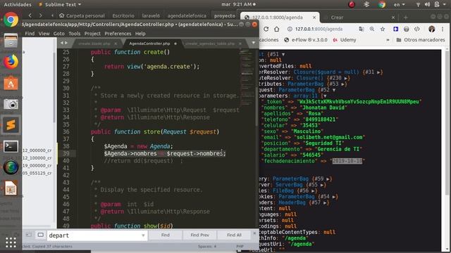The image size is (451, 253).
Task: Open Sublime's Project menu
Action: pyautogui.click(x=92, y=34)
